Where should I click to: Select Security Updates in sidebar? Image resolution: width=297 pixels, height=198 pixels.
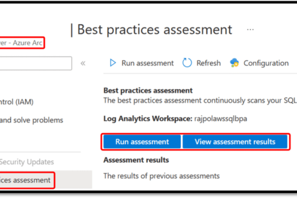(x=27, y=162)
